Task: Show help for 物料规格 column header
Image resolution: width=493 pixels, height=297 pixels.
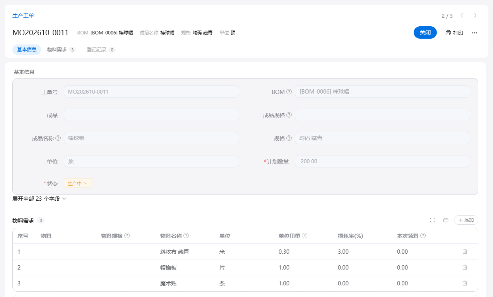Action: pos(127,236)
